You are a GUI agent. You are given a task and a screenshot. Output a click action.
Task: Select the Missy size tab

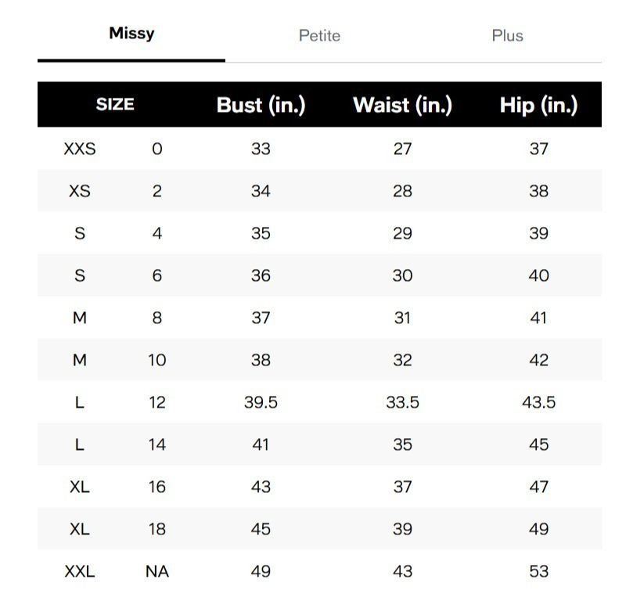(131, 33)
